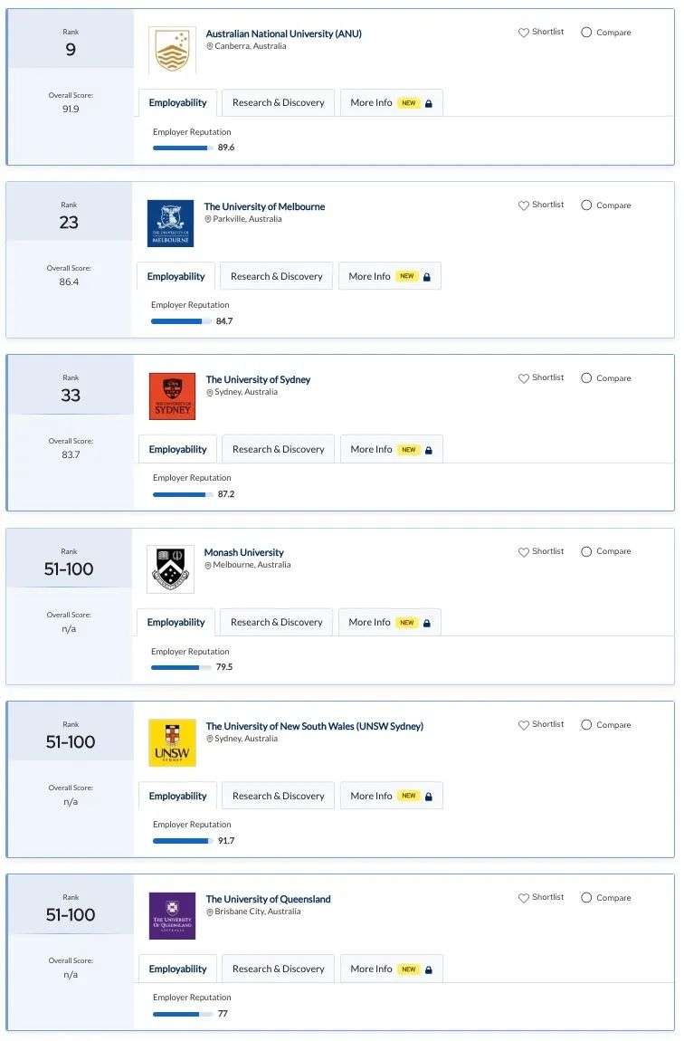Image resolution: width=684 pixels, height=1041 pixels.
Task: Open the University of New South Wales title link
Action: point(315,726)
